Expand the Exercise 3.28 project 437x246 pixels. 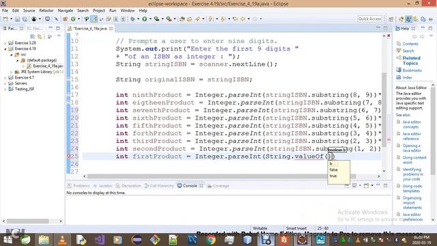pyautogui.click(x=5, y=43)
